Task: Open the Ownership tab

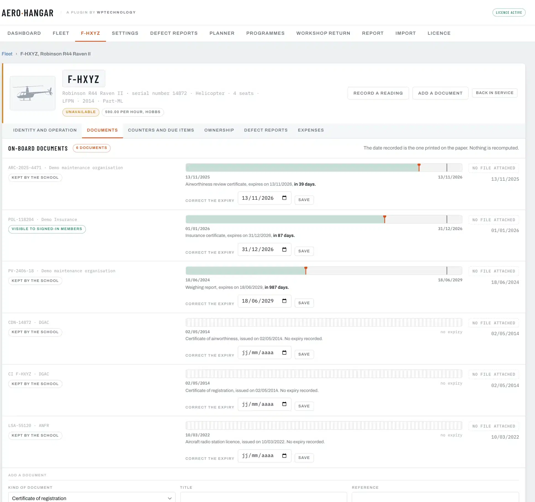Action: (219, 130)
